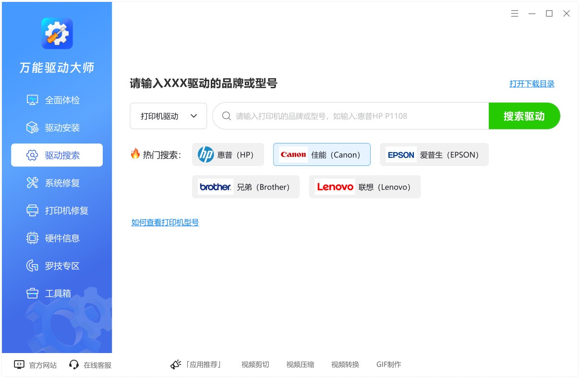Click the 全面体检 monitor icon in sidebar
The image size is (580, 378).
pos(32,100)
